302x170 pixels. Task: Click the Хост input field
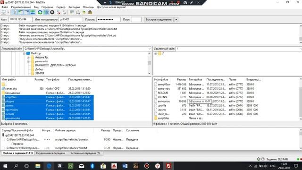click(20, 19)
